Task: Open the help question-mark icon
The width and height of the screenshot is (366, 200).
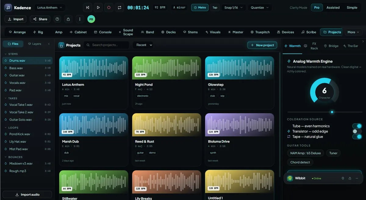Action: click(x=57, y=19)
